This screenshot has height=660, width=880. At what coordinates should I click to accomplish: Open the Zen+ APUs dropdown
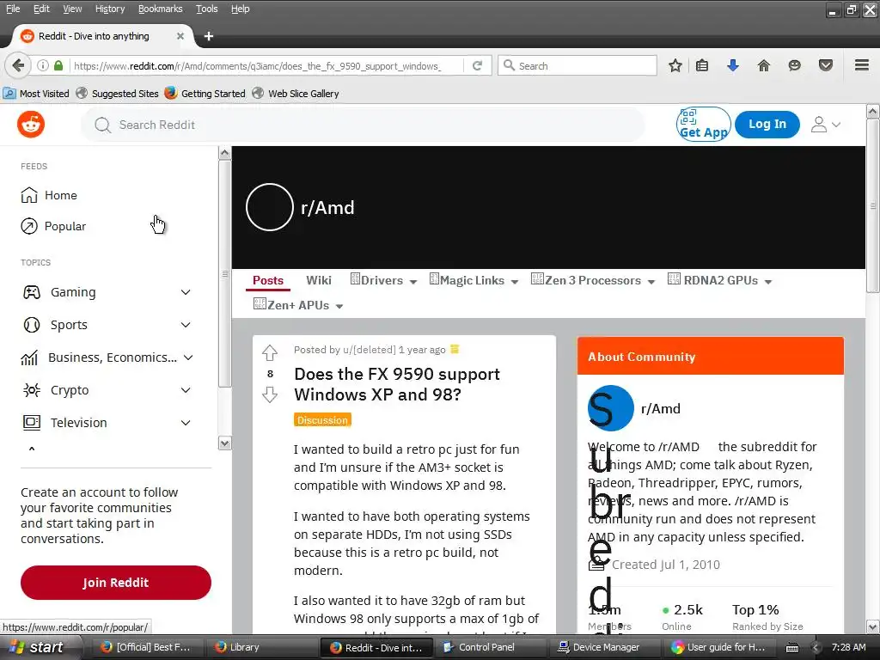point(298,305)
